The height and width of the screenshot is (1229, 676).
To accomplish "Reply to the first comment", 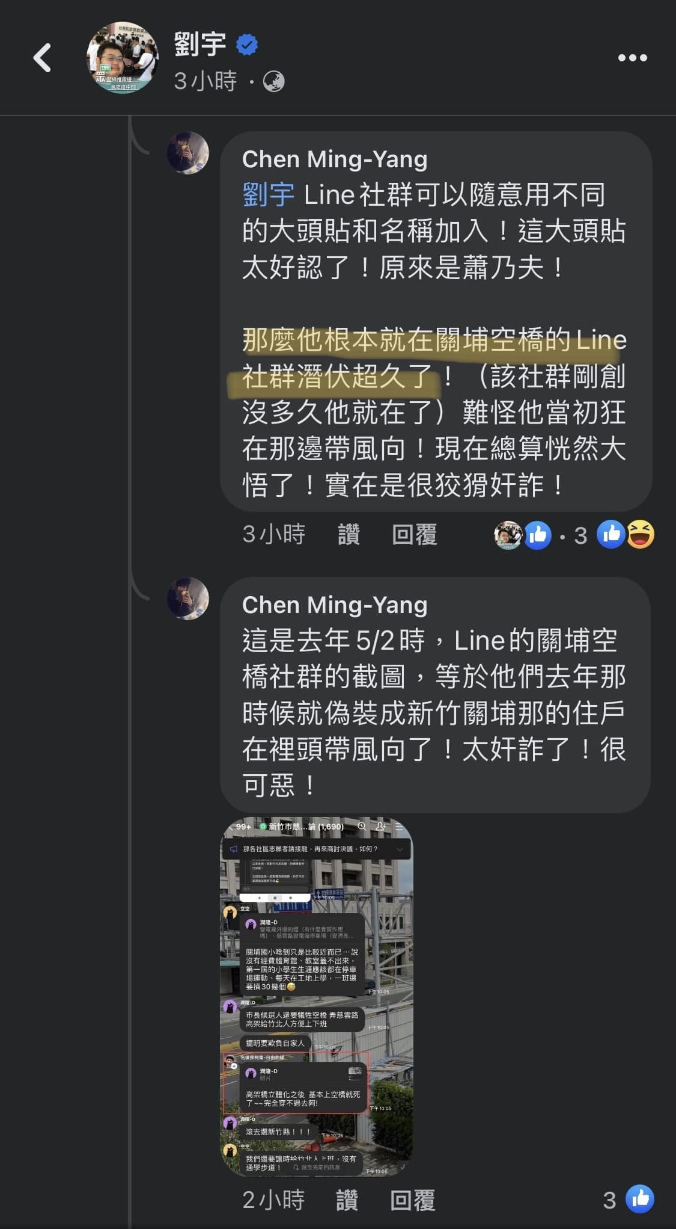I will 414,534.
